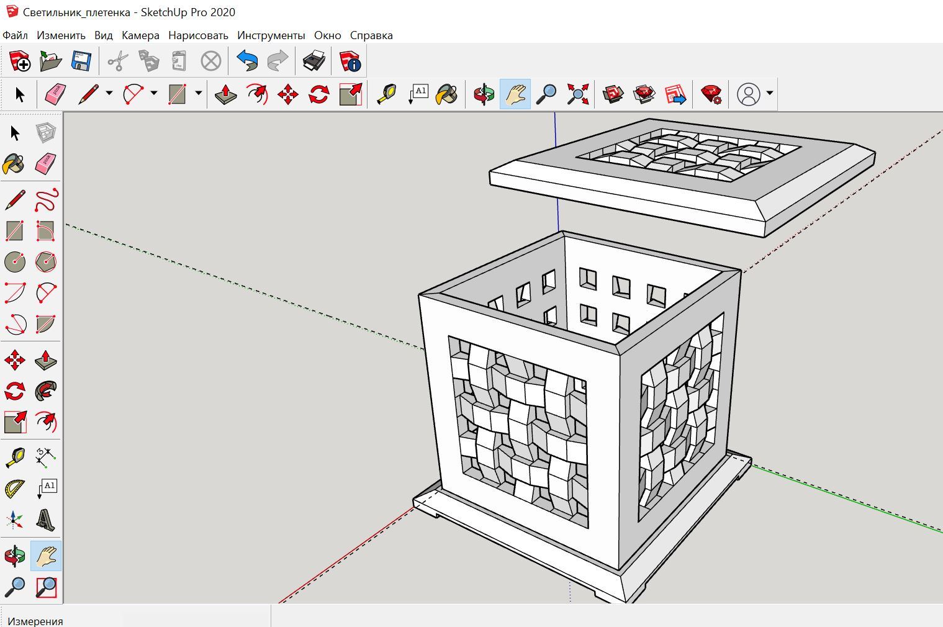Open Extension Warehouse
This screenshot has width=943, height=627.
(644, 94)
